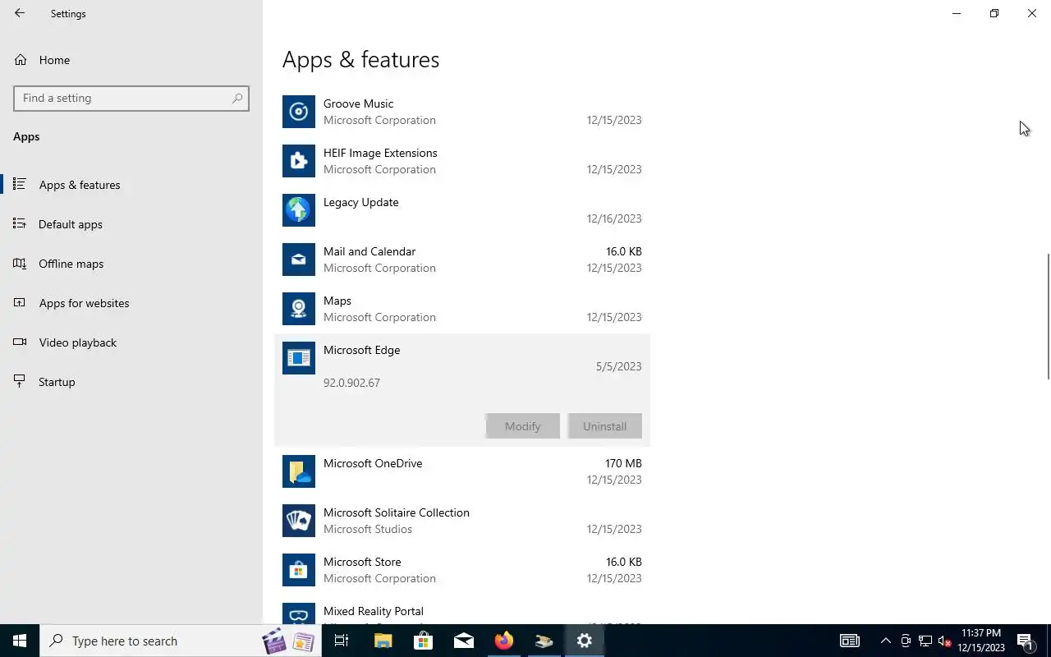Click the Maps app icon
Image resolution: width=1051 pixels, height=657 pixels.
(299, 309)
